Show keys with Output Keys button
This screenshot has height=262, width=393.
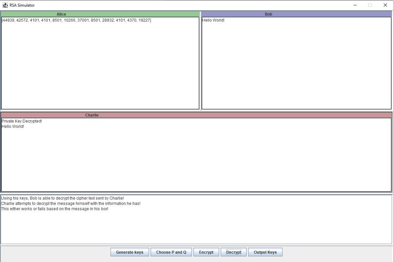(265, 252)
